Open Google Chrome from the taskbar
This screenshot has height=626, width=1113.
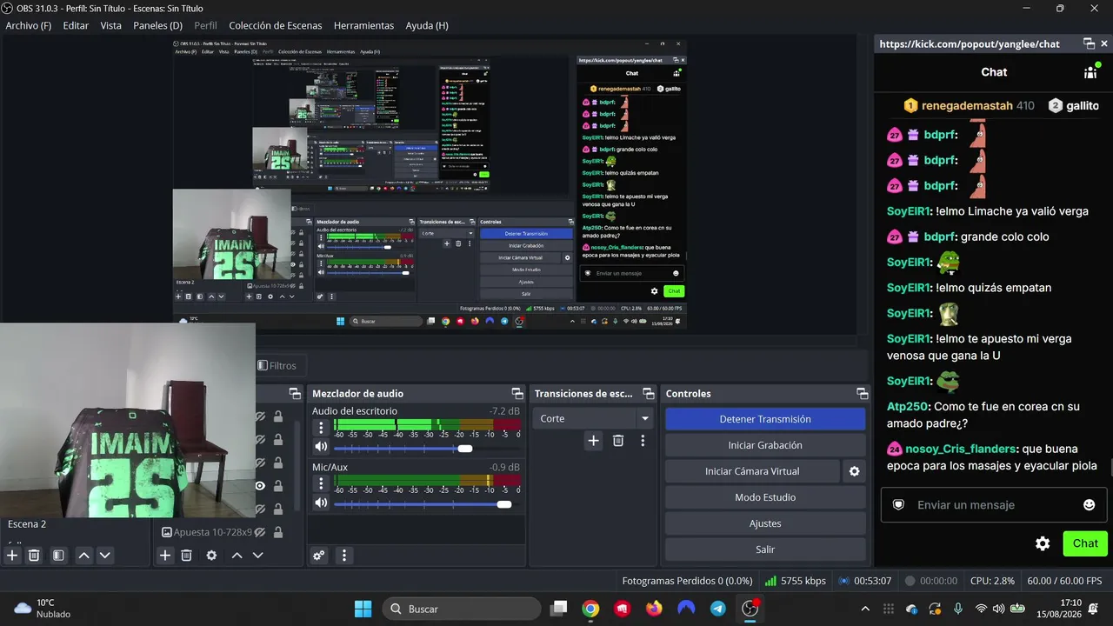tap(590, 609)
